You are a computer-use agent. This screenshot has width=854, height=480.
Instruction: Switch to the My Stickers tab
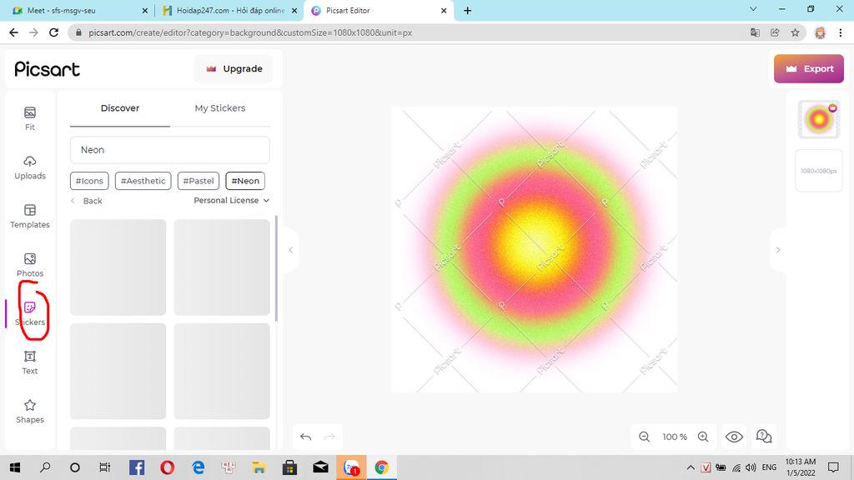pyautogui.click(x=220, y=107)
